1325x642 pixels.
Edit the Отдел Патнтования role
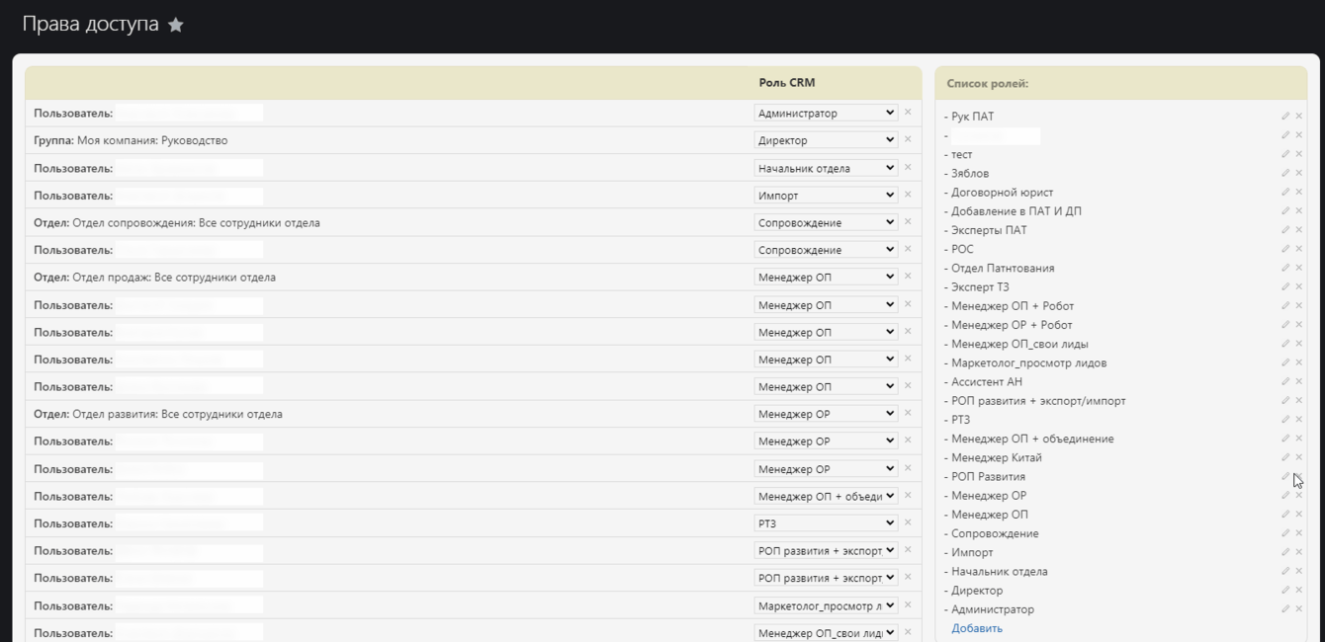pyautogui.click(x=1285, y=268)
